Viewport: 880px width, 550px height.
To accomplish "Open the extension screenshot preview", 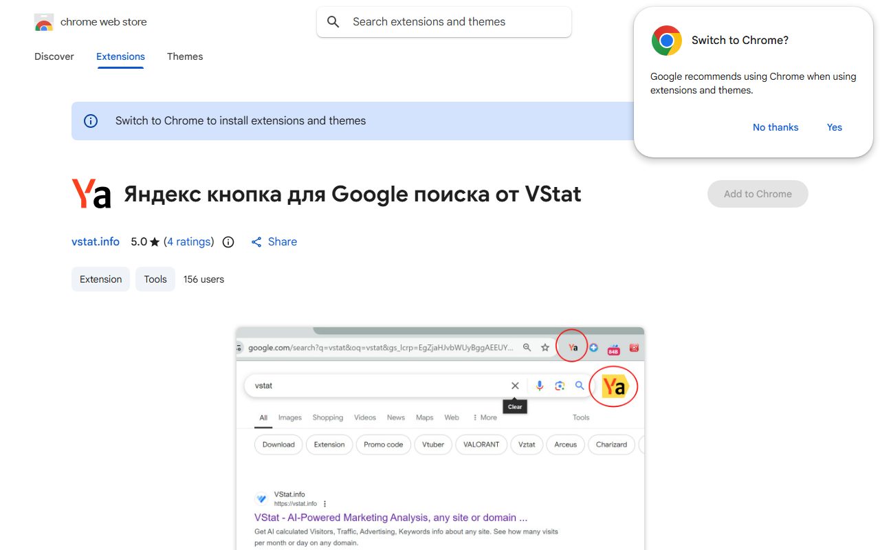I will (x=440, y=439).
